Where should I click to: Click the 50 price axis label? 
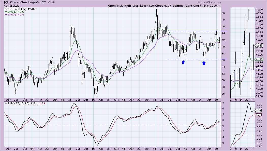(x=223, y=13)
